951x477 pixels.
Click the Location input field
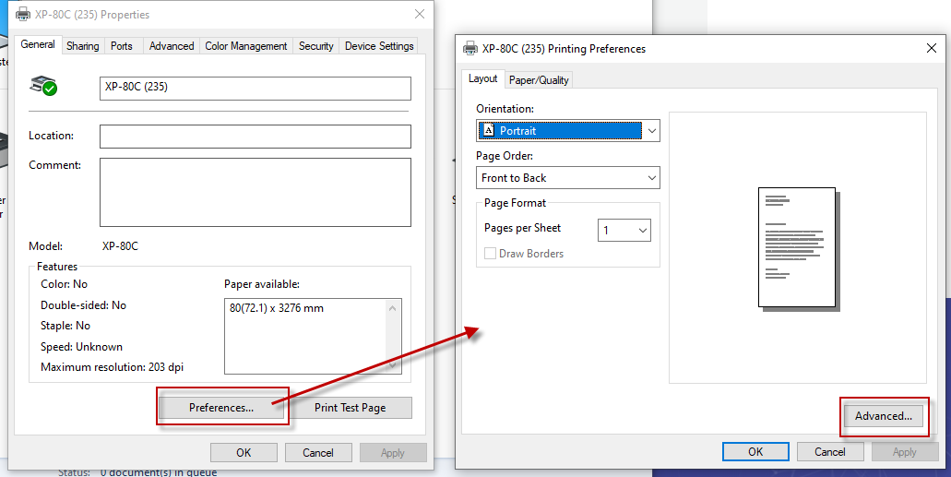point(256,137)
